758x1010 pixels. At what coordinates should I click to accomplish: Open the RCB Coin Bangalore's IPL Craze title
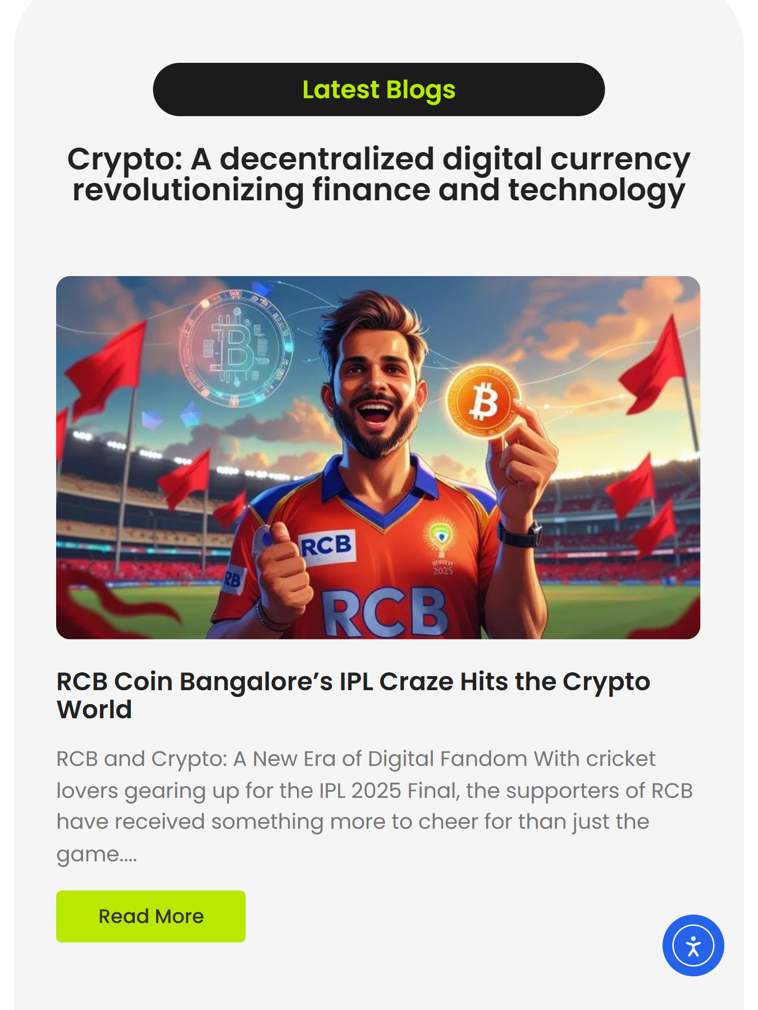coord(353,695)
